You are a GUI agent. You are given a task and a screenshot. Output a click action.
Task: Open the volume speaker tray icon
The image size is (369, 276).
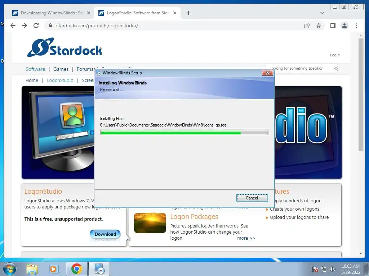pos(332,269)
